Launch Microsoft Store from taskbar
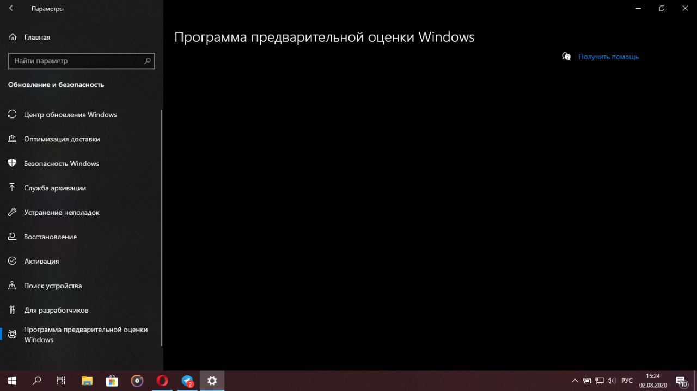 click(x=112, y=381)
